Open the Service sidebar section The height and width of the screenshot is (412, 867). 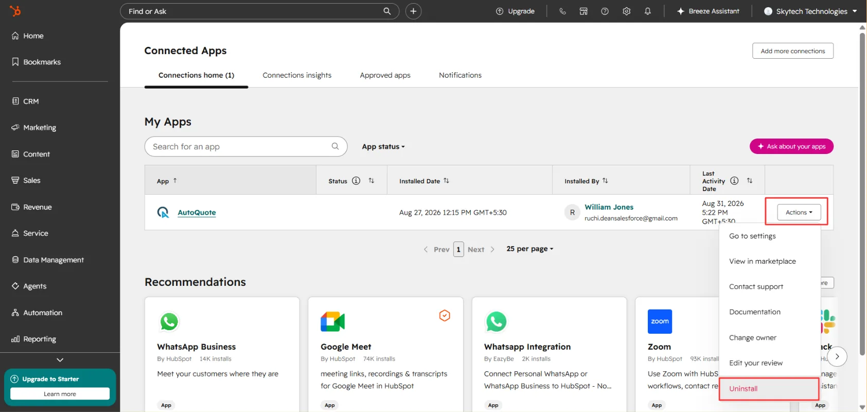(30, 233)
